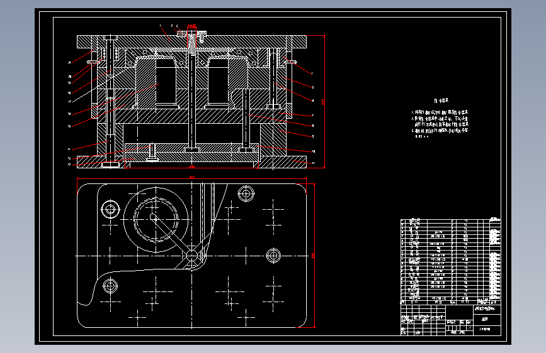Select the red vertical height dimension beside section view

coord(324,102)
